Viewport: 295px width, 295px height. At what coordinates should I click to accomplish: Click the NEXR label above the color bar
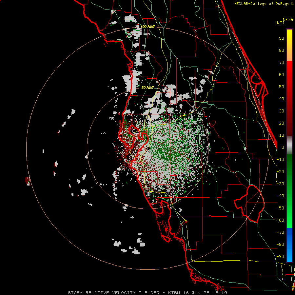click(x=288, y=20)
